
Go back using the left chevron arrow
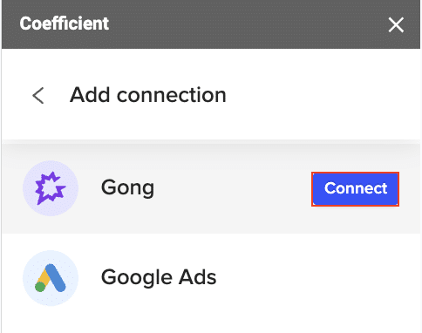click(38, 95)
